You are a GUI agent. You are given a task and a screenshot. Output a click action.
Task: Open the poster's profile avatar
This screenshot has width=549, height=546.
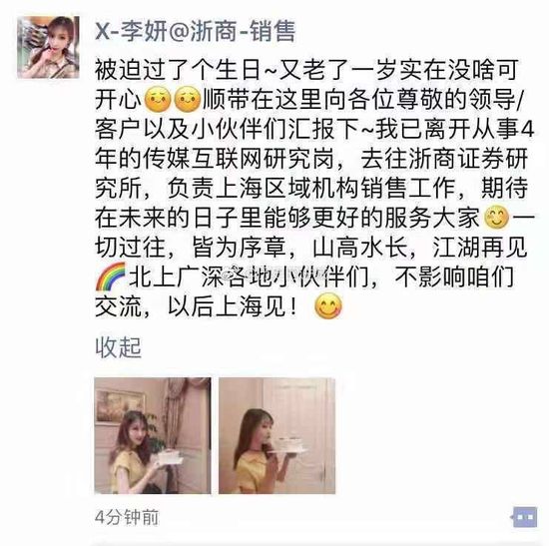coord(48,47)
